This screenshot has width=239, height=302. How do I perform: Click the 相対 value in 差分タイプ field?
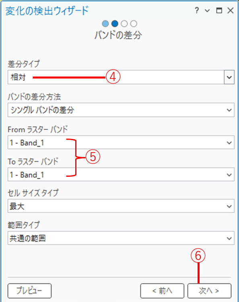click(x=18, y=77)
